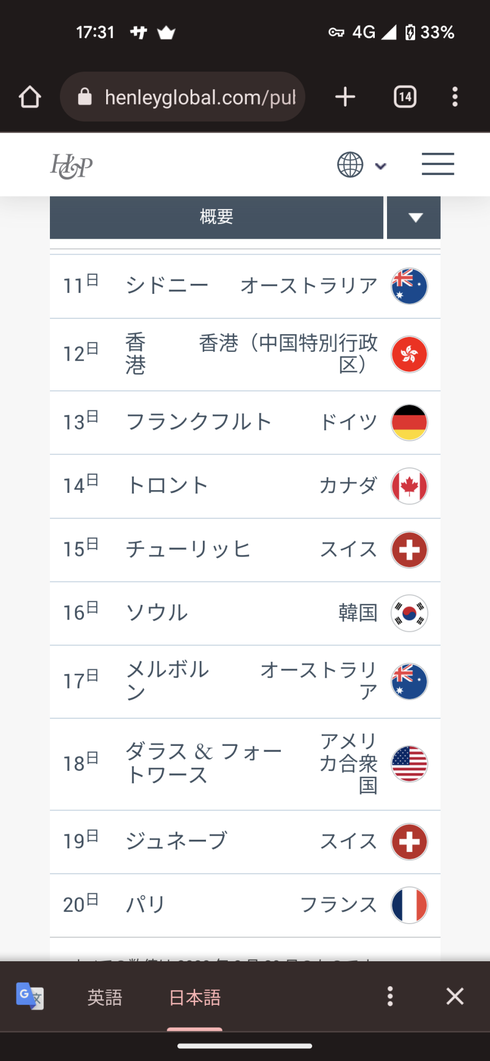
Task: Open Chrome's three-dot overflow menu
Action: [x=455, y=97]
